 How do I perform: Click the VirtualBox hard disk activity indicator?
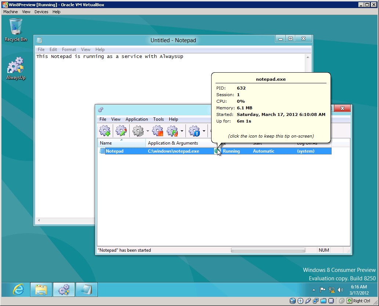tap(292, 301)
